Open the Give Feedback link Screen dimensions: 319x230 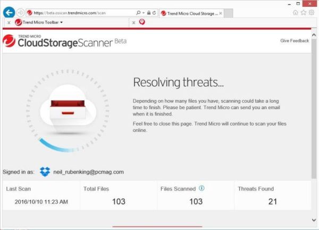click(295, 41)
